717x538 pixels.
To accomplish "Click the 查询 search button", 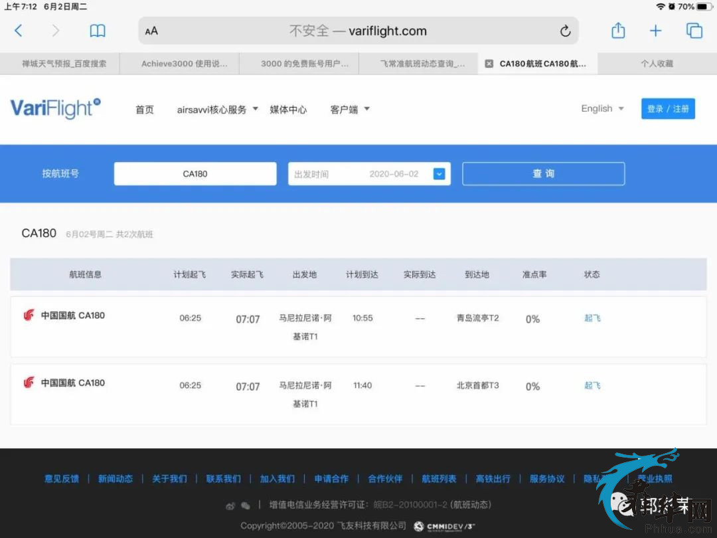I will [x=544, y=174].
